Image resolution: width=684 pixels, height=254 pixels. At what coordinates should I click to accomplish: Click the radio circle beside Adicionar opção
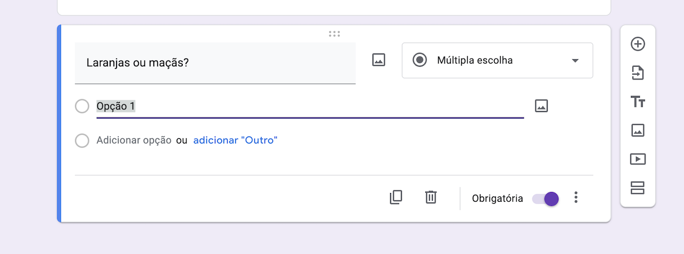pyautogui.click(x=82, y=141)
